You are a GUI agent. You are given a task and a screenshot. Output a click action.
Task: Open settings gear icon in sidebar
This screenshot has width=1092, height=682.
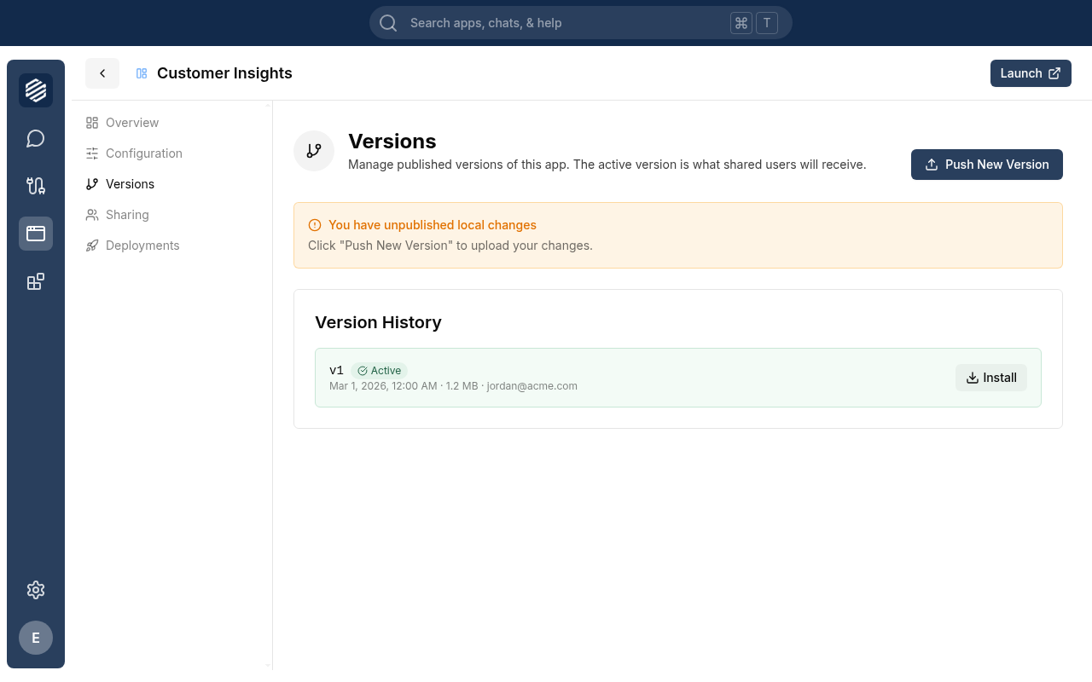pyautogui.click(x=36, y=590)
